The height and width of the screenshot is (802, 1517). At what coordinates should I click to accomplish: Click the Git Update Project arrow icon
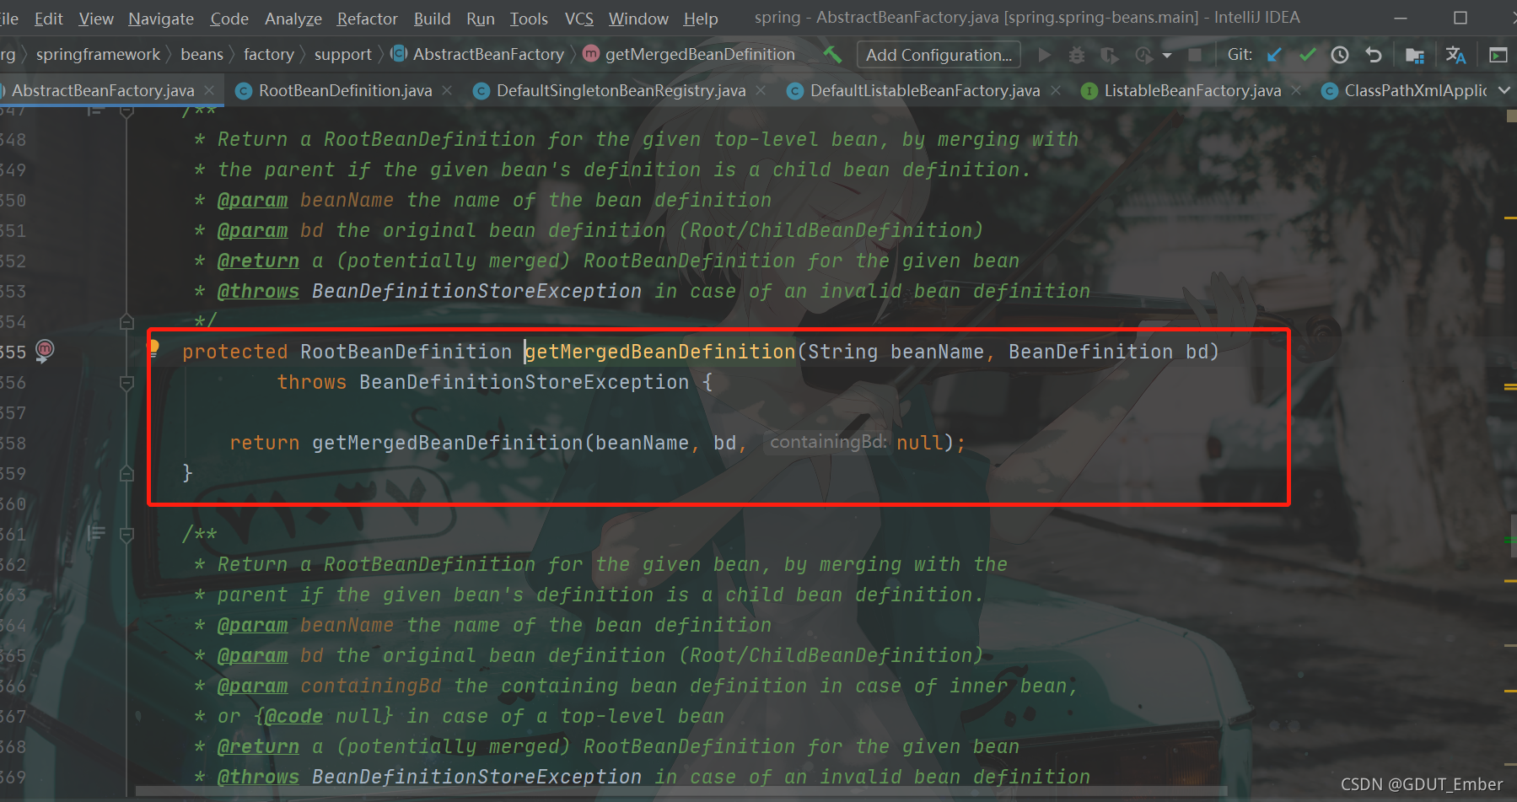pyautogui.click(x=1274, y=55)
